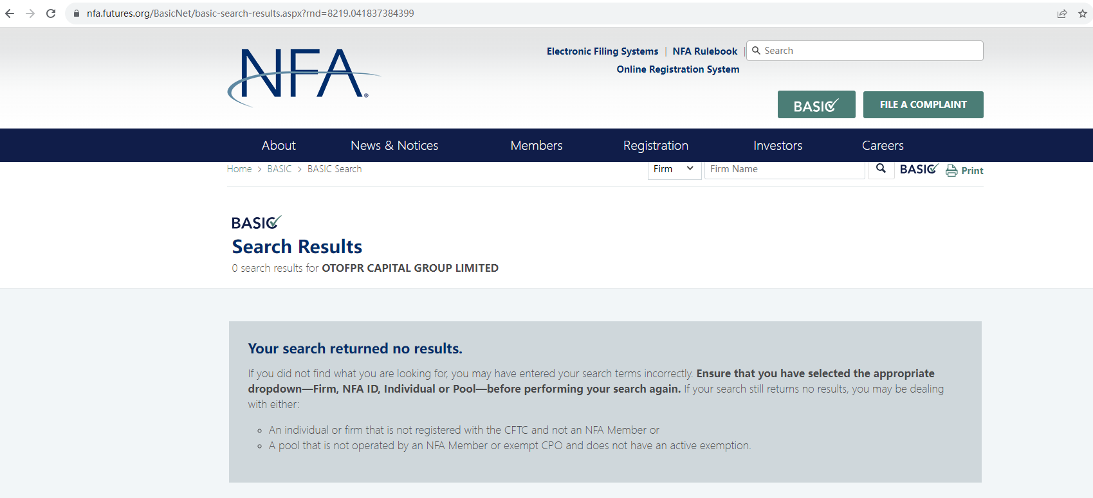Screen dimensions: 1093x498
Task: Click the Search Results heading
Action: (x=297, y=247)
